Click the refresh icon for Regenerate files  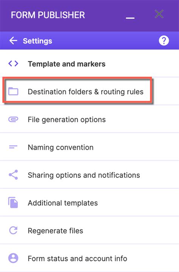pyautogui.click(x=13, y=231)
